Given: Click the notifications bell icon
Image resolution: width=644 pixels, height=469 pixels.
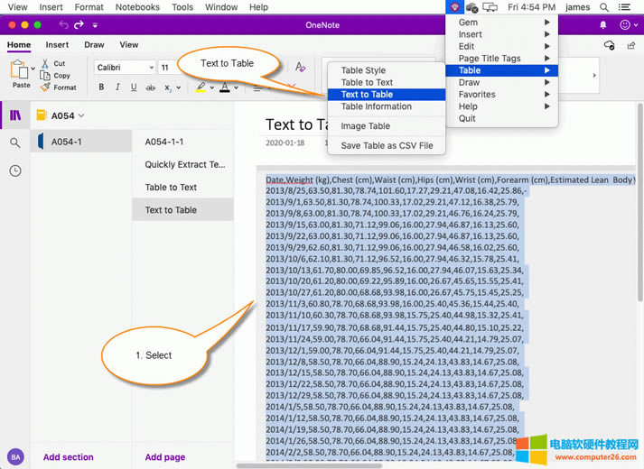Looking at the screenshot, I should click(x=603, y=25).
